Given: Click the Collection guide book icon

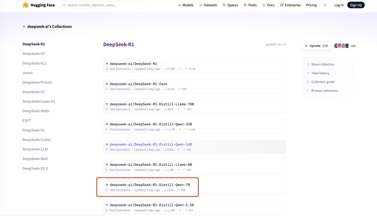Looking at the screenshot, I should [x=308, y=82].
